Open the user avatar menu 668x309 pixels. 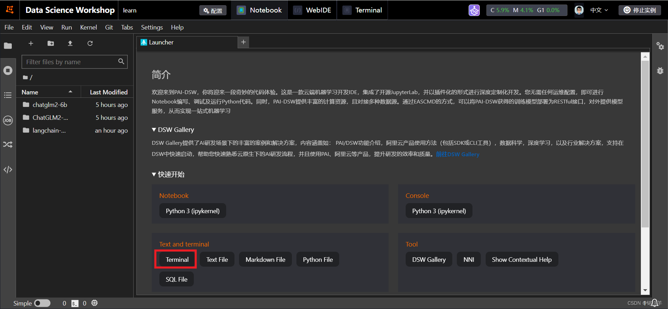[x=579, y=10]
